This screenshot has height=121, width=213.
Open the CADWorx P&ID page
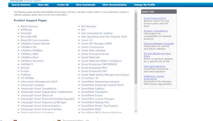pyautogui.click(x=30, y=54)
